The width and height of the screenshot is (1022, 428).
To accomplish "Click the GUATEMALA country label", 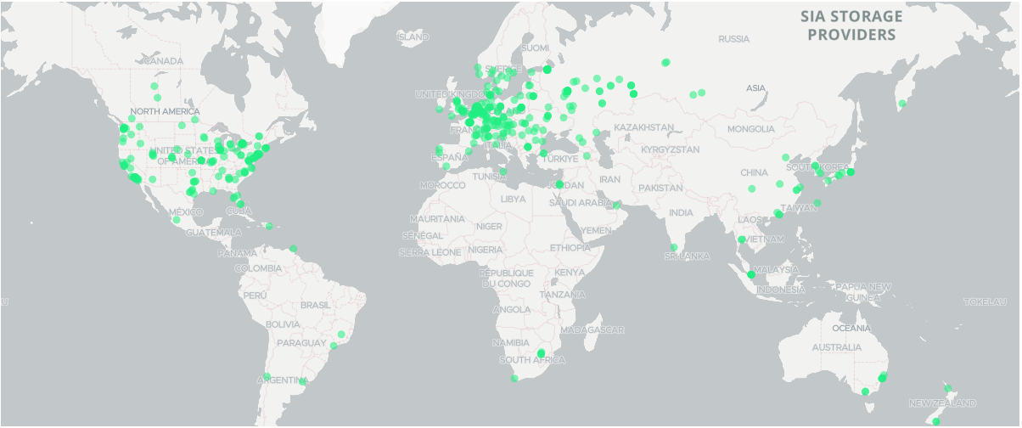I will (x=214, y=232).
